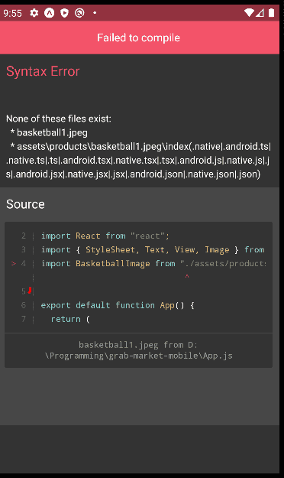Tap the Failed to compile banner

coord(140,37)
